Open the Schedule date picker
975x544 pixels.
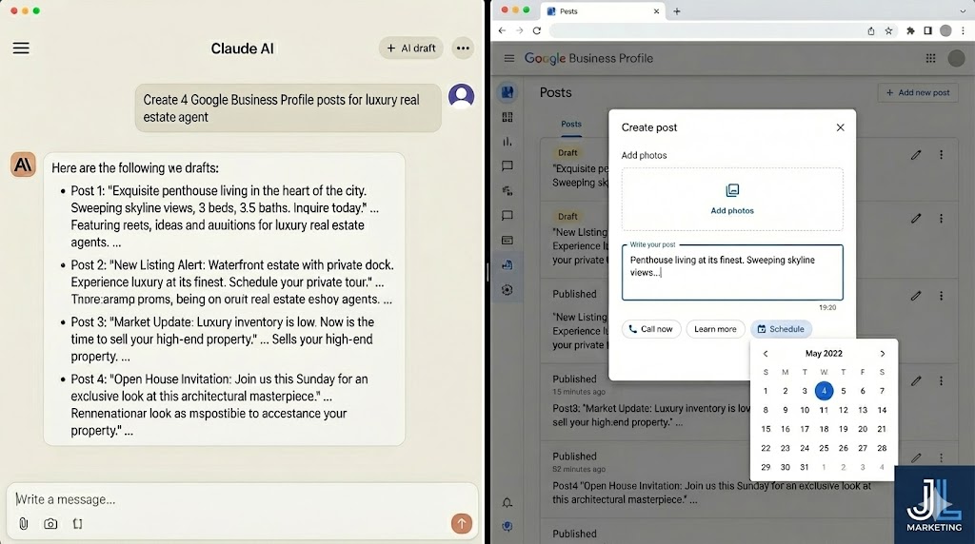pos(781,329)
